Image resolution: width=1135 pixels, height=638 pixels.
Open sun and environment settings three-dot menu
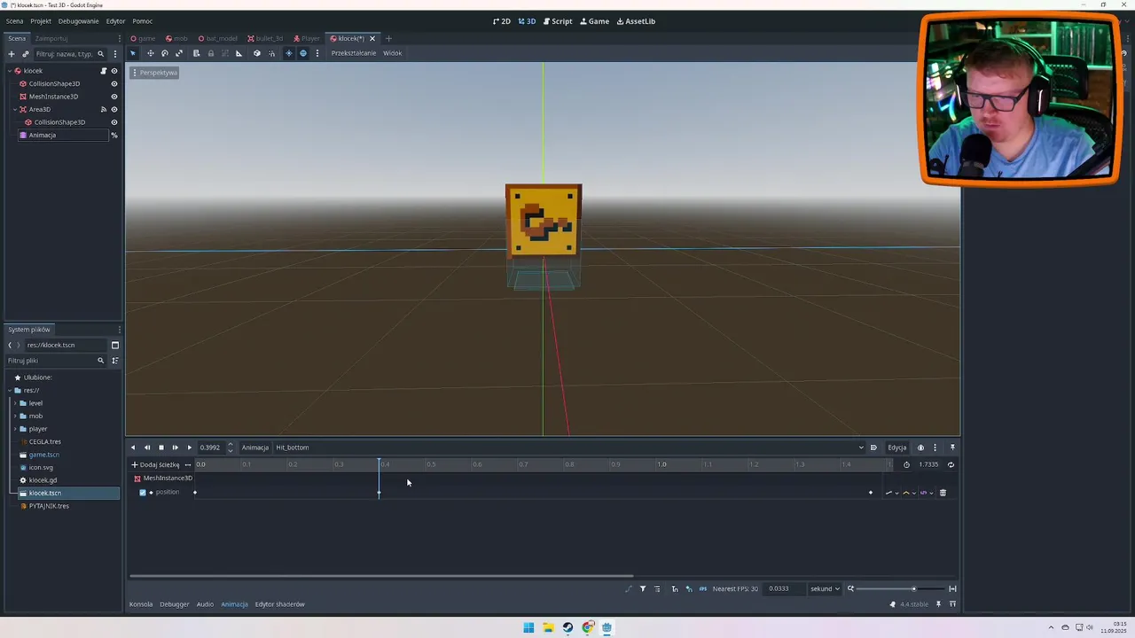[317, 53]
